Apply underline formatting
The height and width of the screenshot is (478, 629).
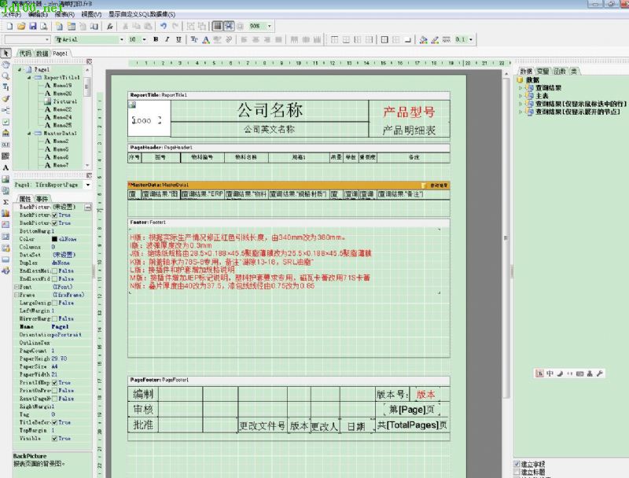pos(178,39)
